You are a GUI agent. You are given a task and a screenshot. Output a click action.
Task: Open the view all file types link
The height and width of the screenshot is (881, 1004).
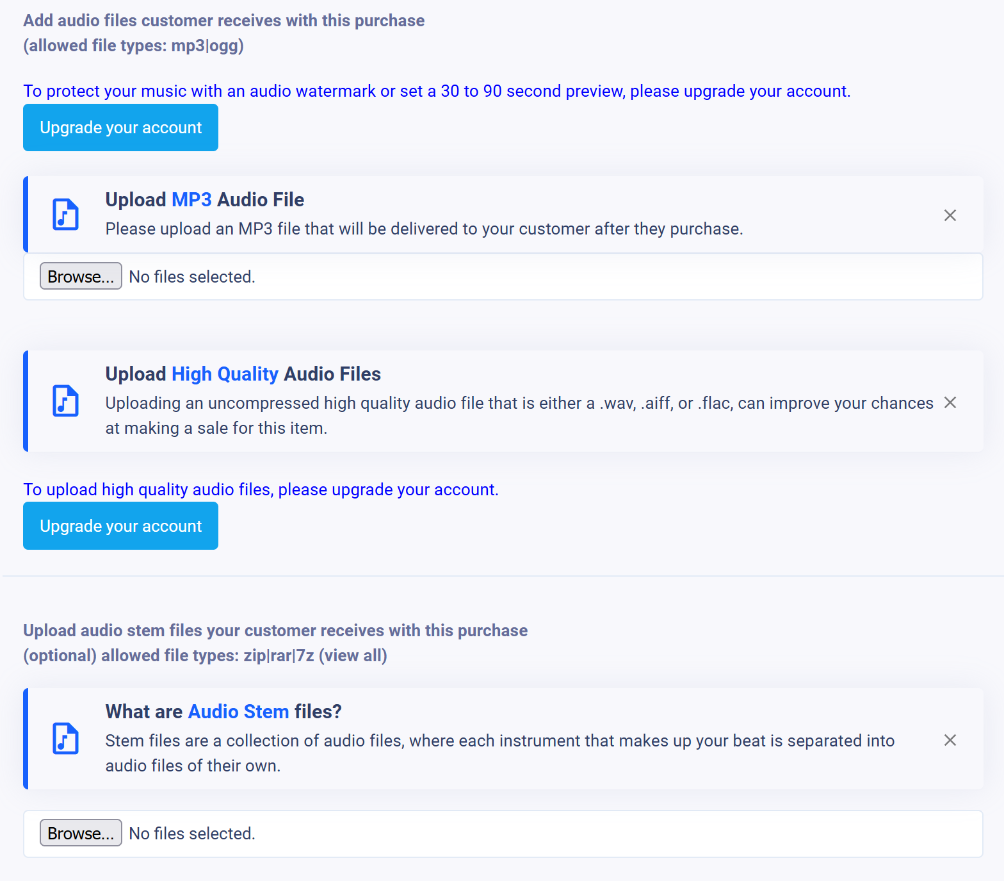coord(353,655)
